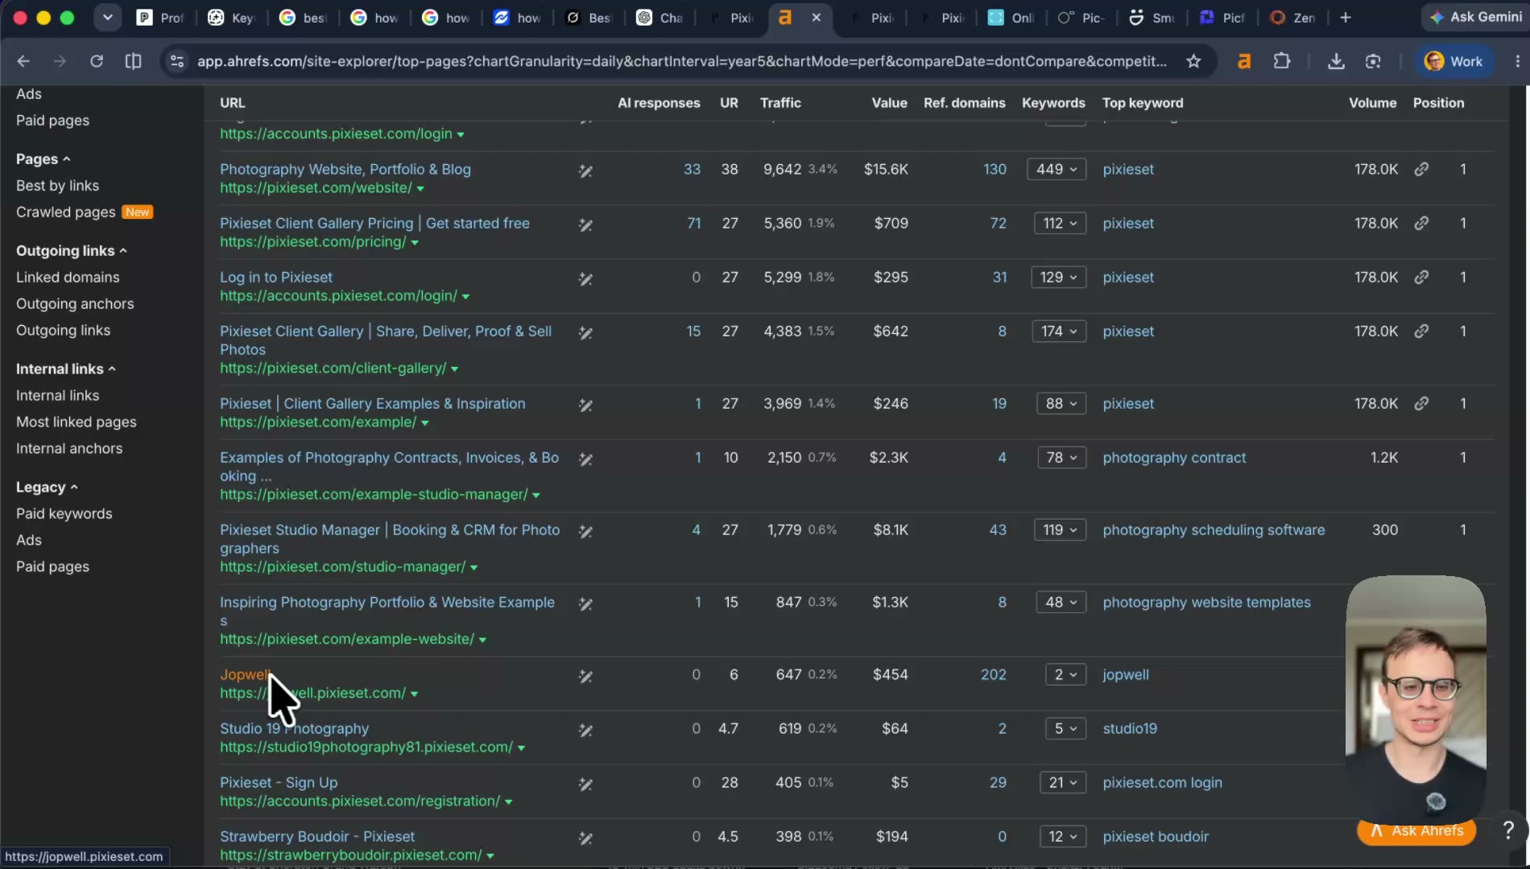Open Best by links in sidebar
1530x869 pixels.
(57, 185)
